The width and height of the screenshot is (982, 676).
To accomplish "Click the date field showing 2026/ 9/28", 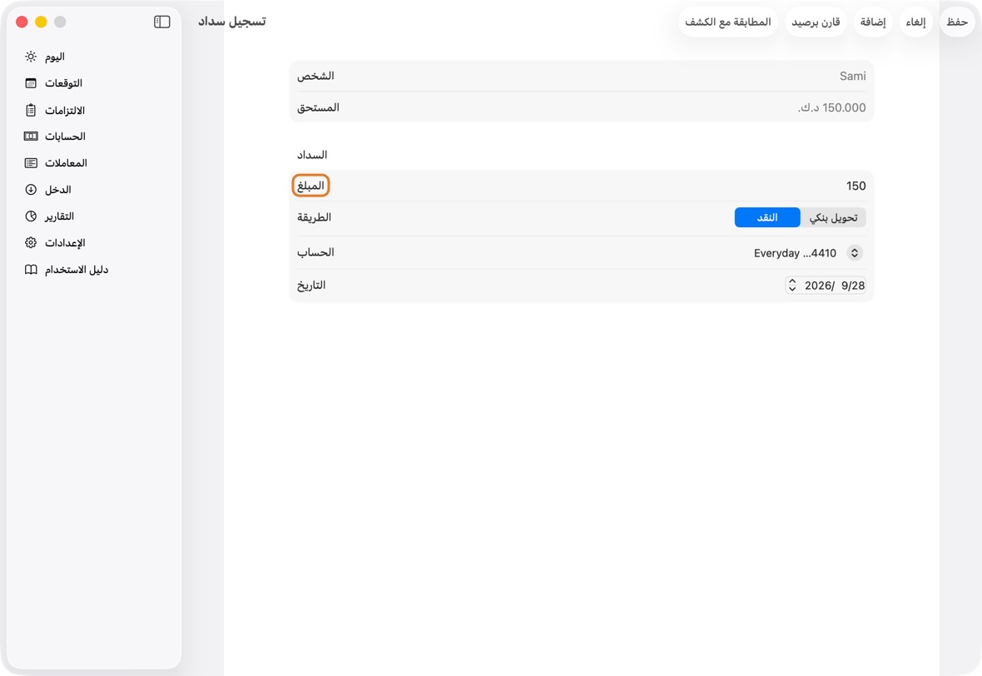I will click(826, 285).
